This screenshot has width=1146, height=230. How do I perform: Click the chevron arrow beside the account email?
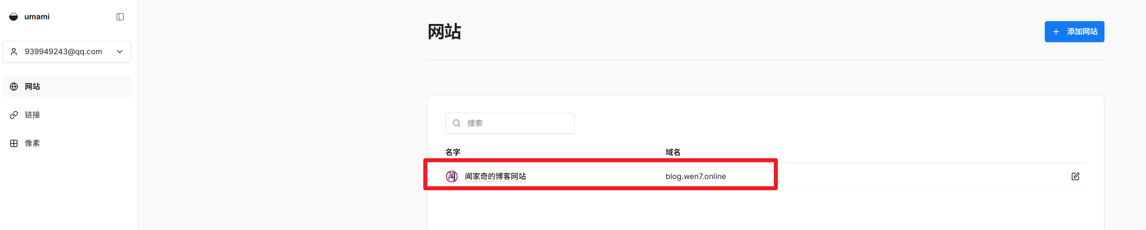[x=120, y=52]
